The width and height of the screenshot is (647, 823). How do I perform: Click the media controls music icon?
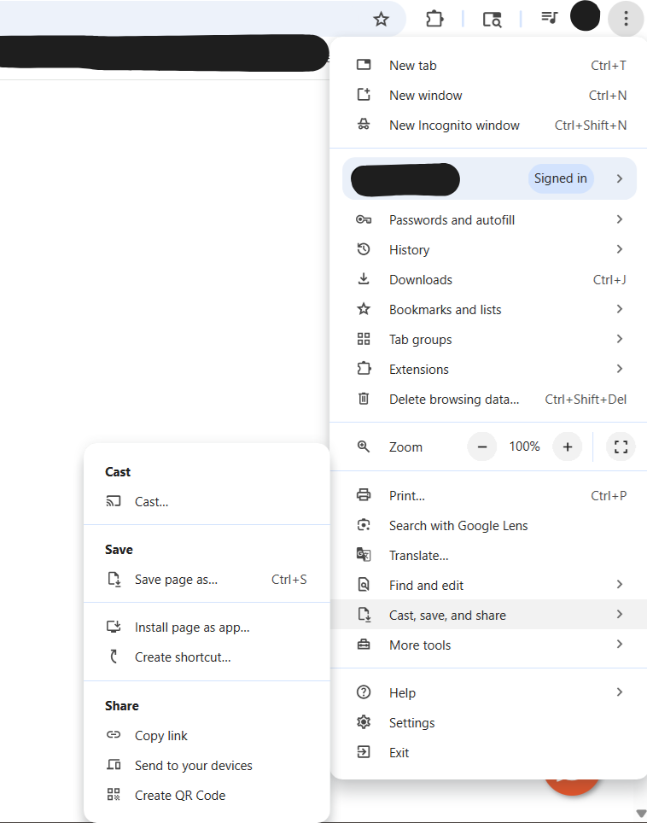[x=550, y=18]
